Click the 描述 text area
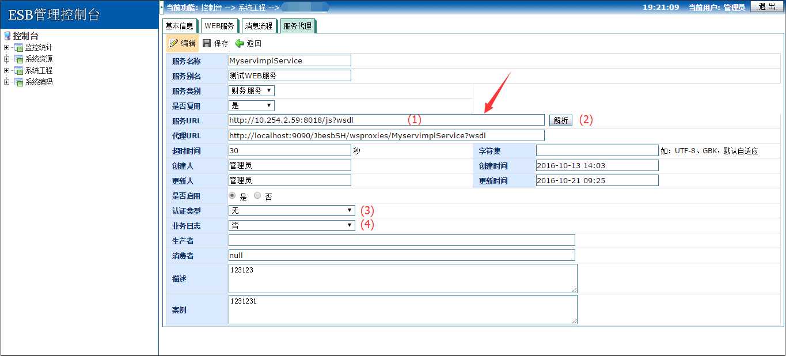 click(403, 278)
